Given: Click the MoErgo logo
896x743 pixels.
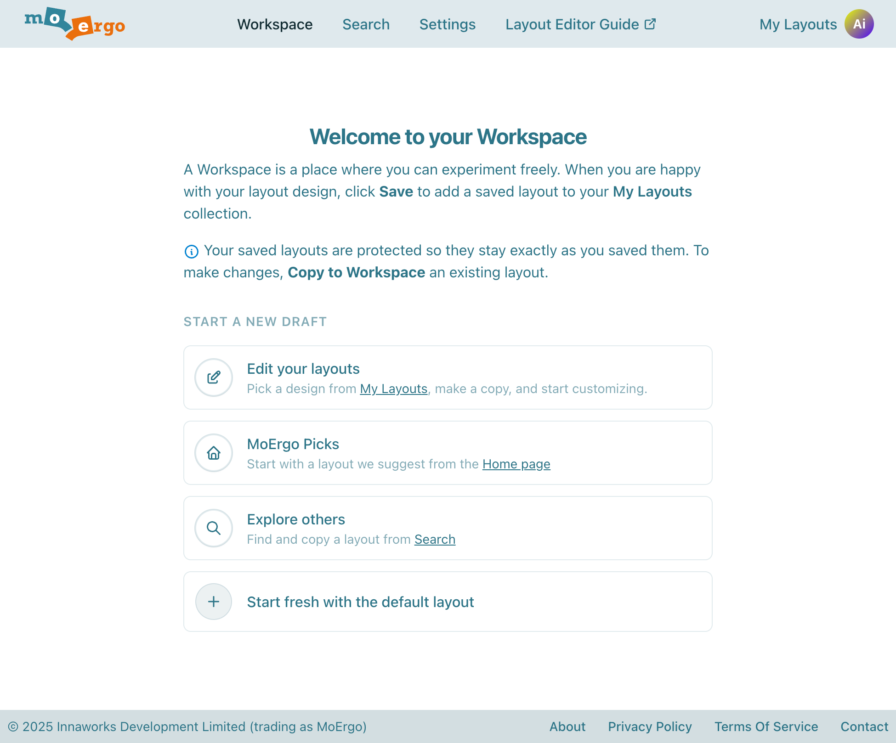Looking at the screenshot, I should [74, 24].
